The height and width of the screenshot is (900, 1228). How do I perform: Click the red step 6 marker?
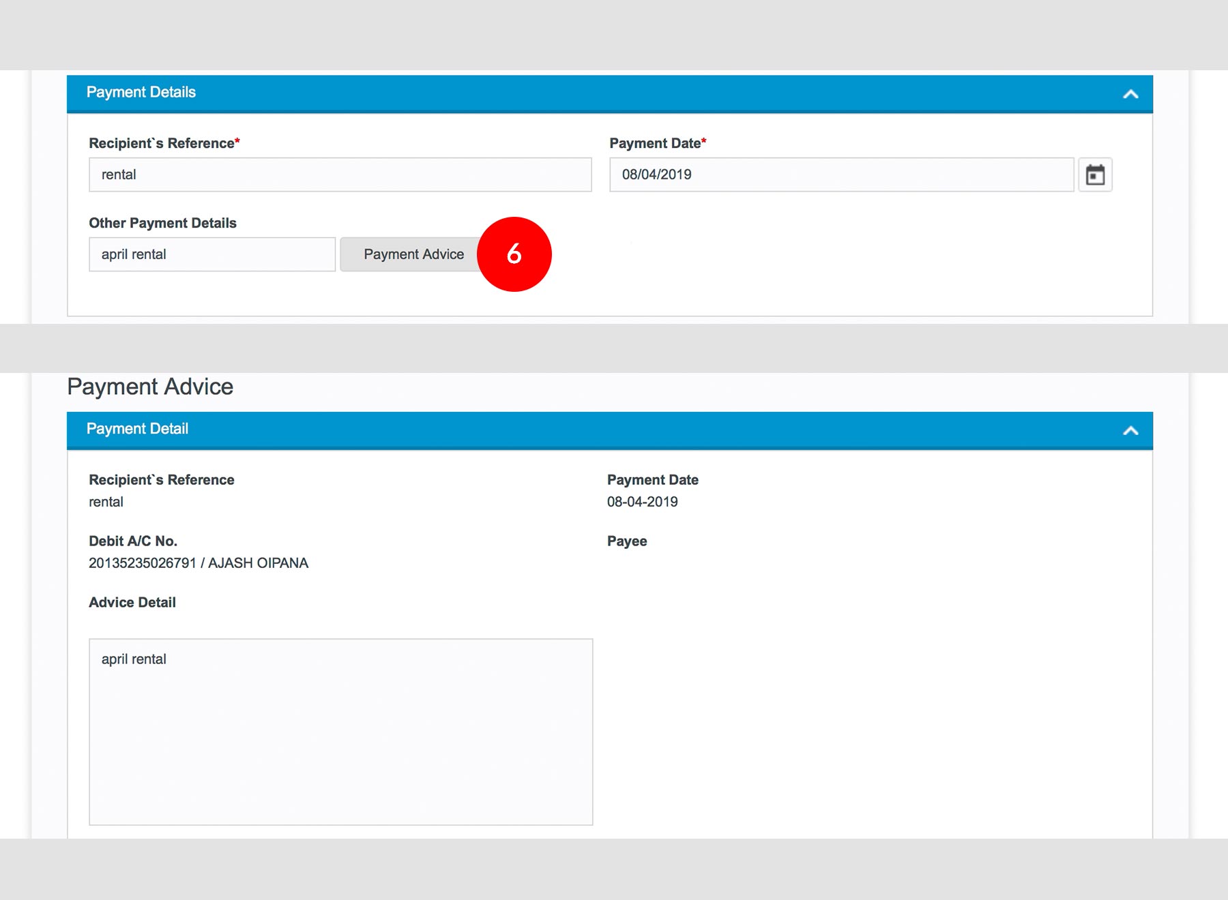tap(514, 254)
